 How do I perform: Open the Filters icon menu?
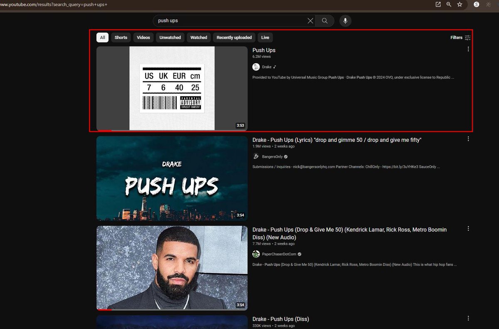coord(468,37)
